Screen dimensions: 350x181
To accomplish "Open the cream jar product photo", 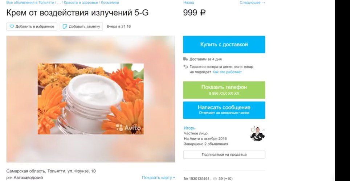I will pyautogui.click(x=91, y=99).
